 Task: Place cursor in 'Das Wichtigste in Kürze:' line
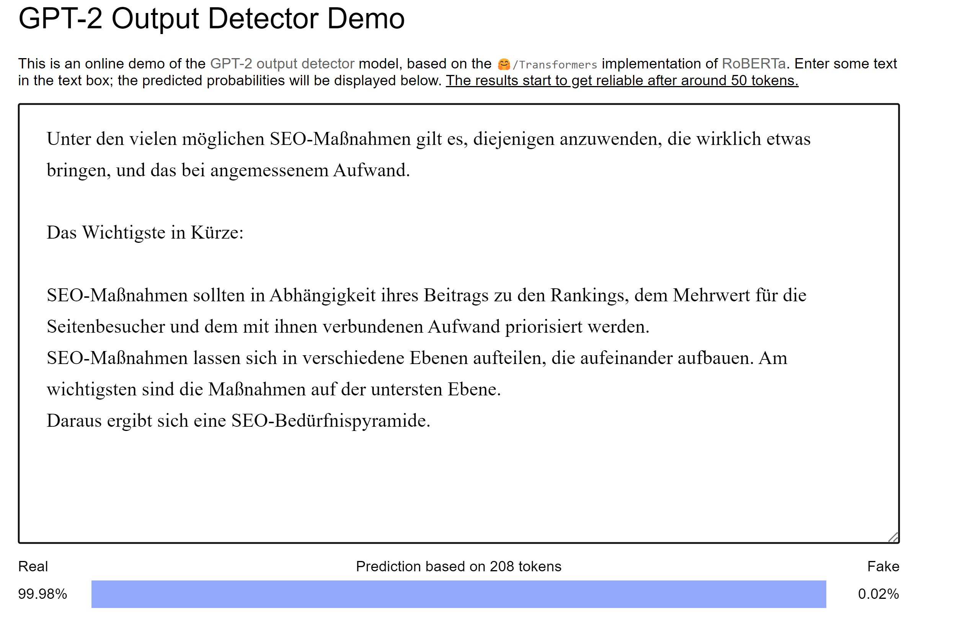point(145,232)
